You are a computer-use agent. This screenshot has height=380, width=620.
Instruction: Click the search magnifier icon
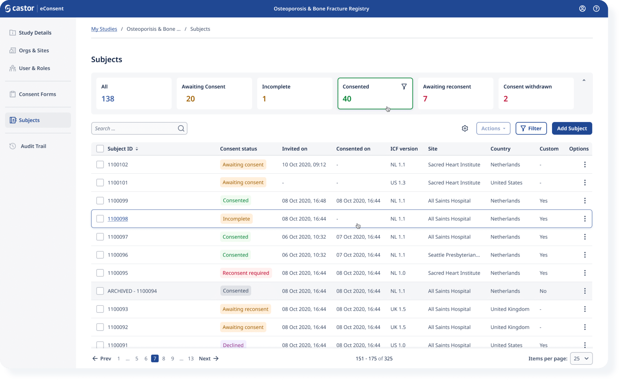coord(181,128)
